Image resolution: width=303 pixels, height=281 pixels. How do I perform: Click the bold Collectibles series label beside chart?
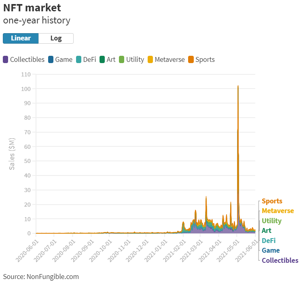[x=280, y=260]
